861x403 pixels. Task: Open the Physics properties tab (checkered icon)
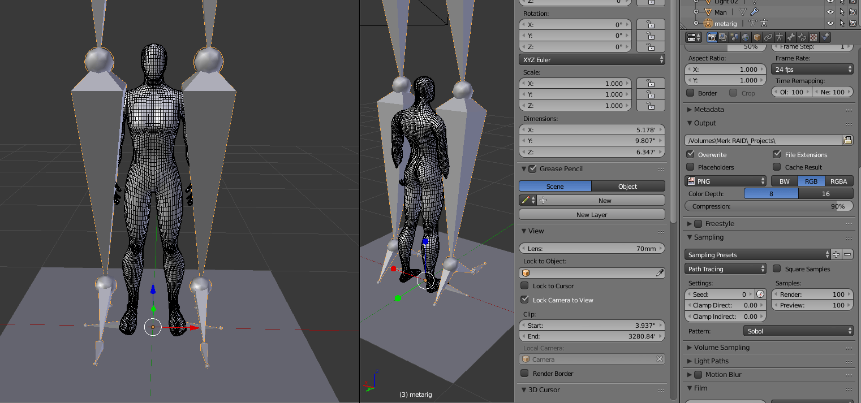pos(814,37)
